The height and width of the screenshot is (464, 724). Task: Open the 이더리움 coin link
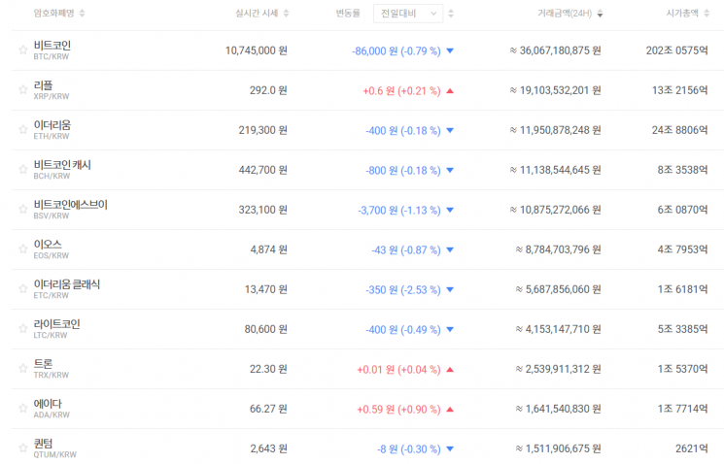pyautogui.click(x=52, y=125)
